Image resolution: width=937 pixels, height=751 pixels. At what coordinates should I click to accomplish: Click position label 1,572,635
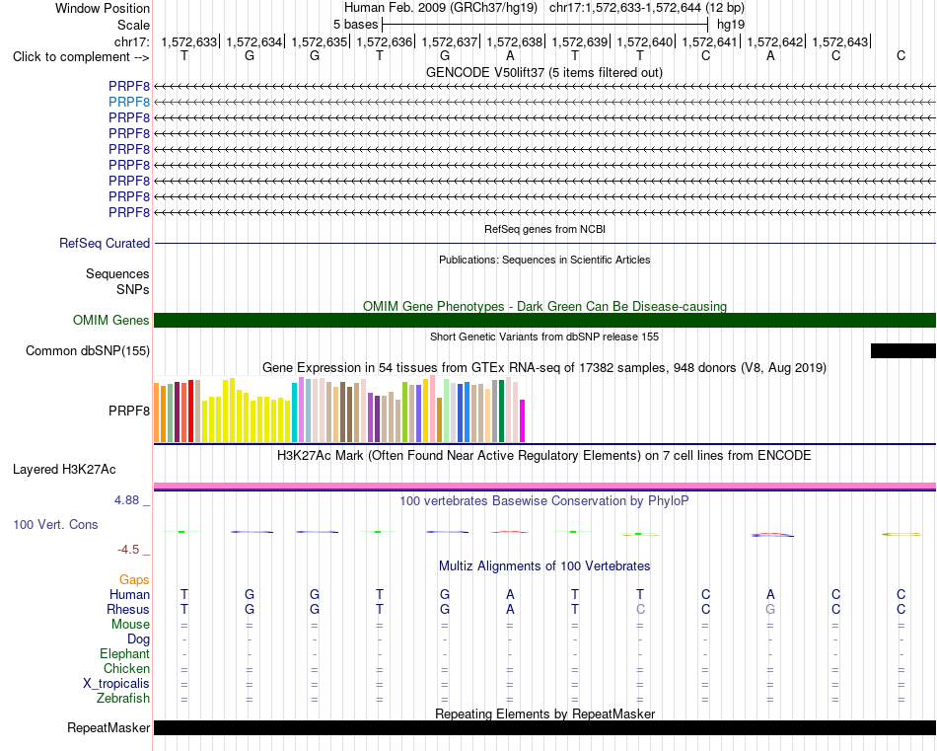tap(320, 41)
